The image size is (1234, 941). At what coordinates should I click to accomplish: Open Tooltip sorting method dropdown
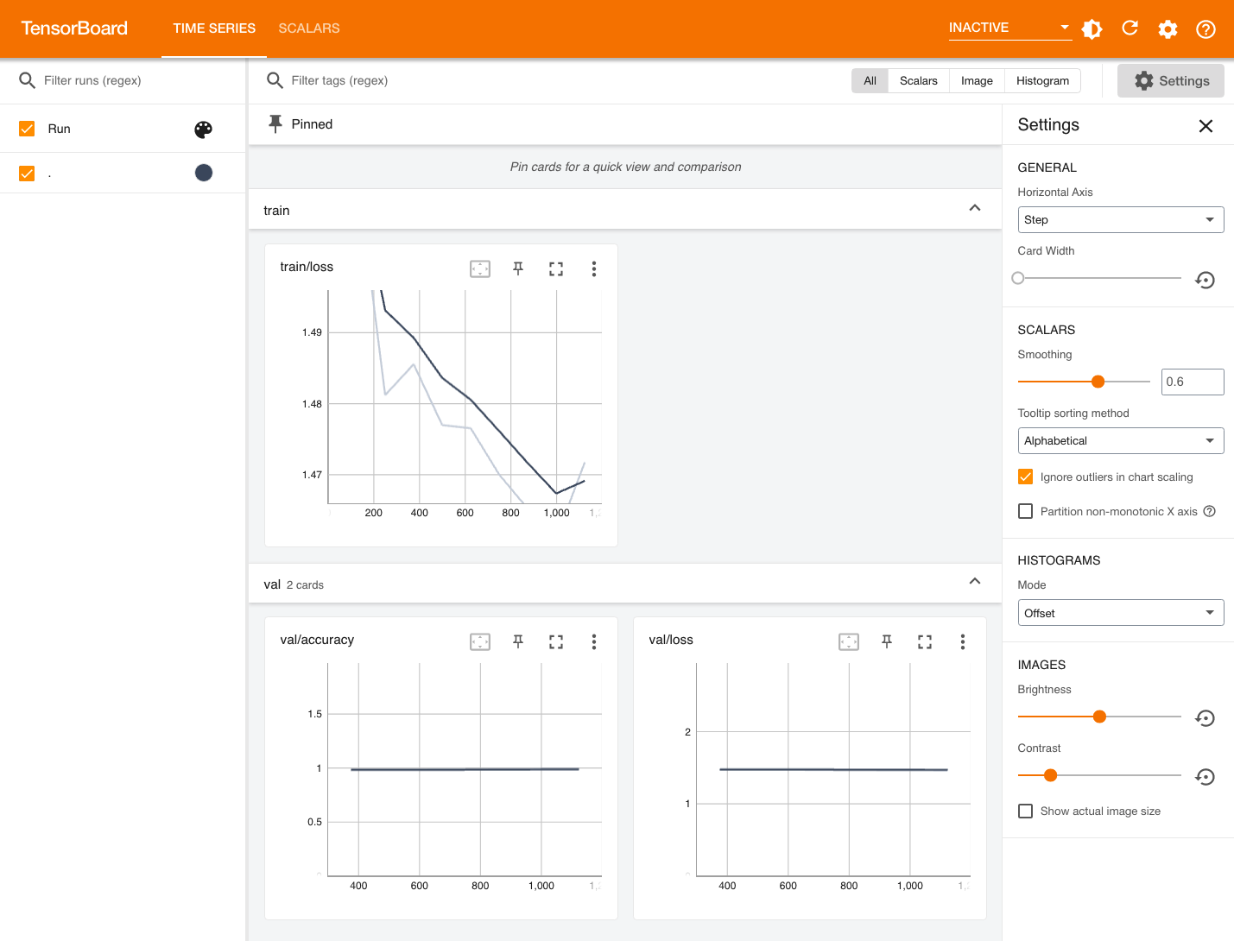click(x=1121, y=440)
